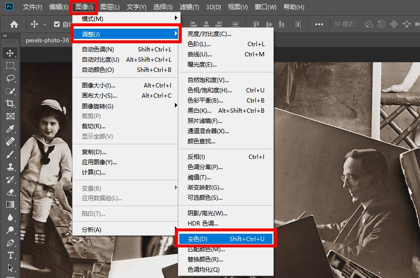Choose 去色(D) desaturate command

click(x=226, y=239)
